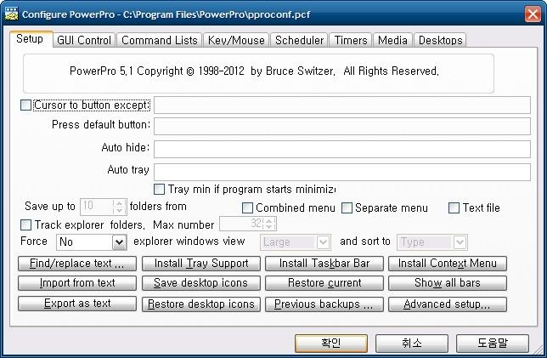This screenshot has width=547, height=358.
Task: Open Previous backups dialog
Action: 324,304
